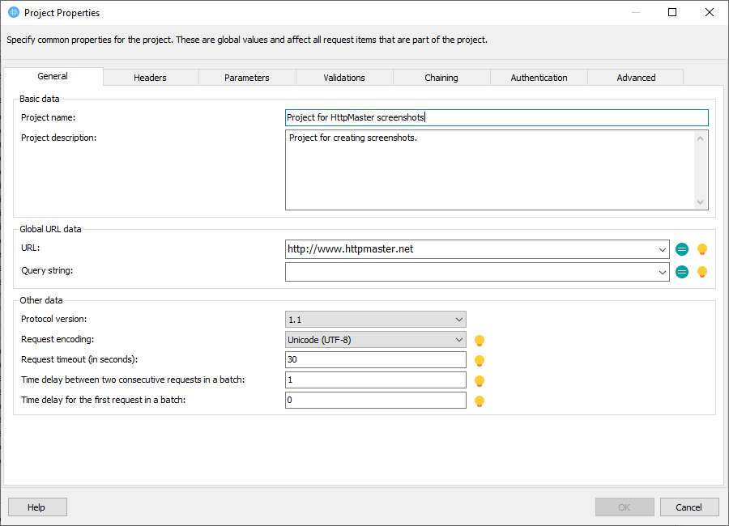Click the lightbulb hint beside Query string
729x526 pixels.
[702, 272]
